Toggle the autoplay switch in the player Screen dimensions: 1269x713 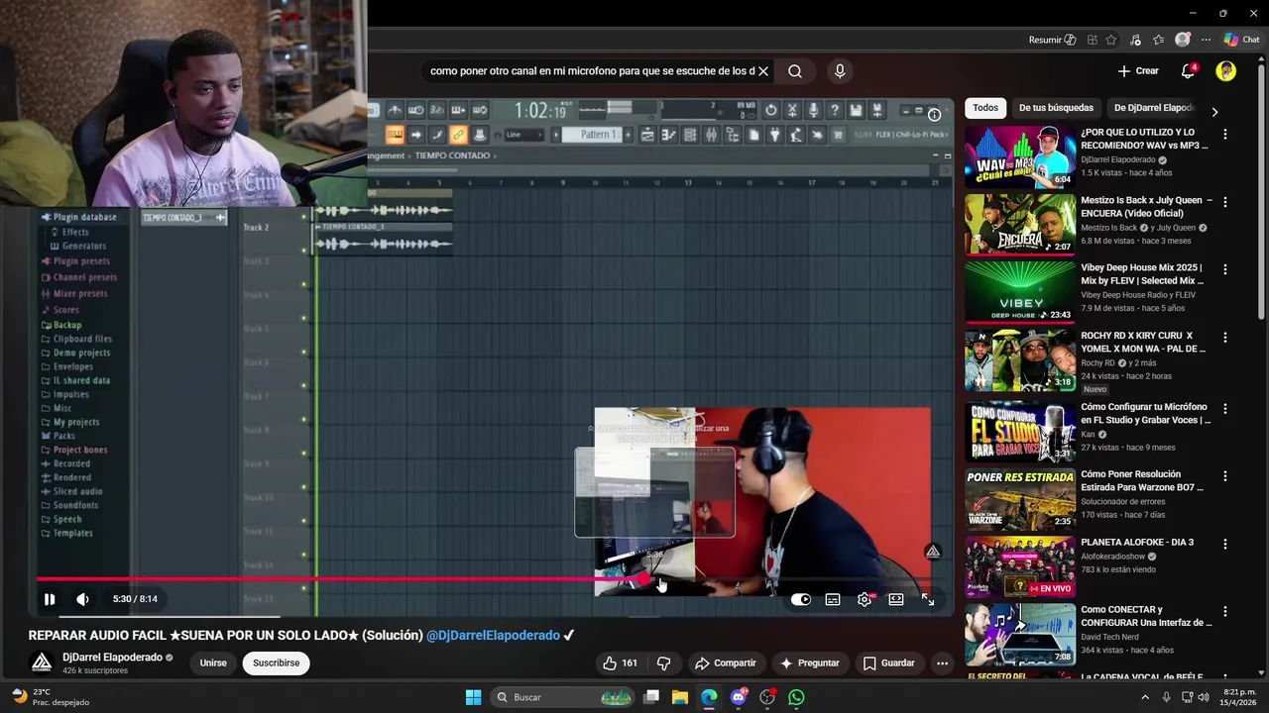pos(801,599)
